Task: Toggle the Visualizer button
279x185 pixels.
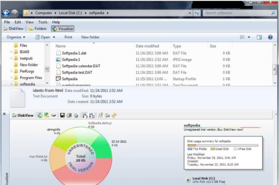Action: click(63, 29)
